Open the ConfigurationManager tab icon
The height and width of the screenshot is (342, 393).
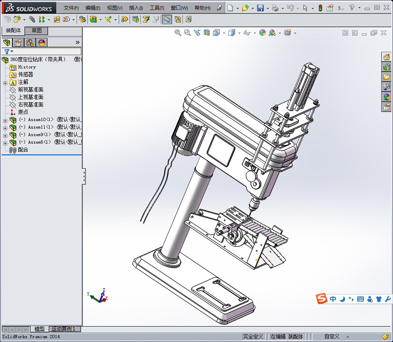[x=30, y=43]
